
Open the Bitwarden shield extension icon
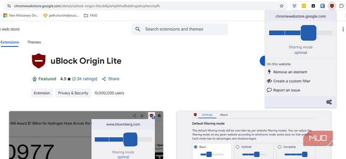(323, 6)
